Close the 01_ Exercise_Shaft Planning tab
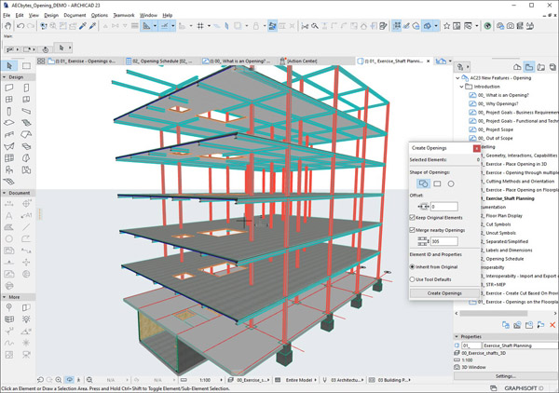This screenshot has width=559, height=393. point(429,61)
